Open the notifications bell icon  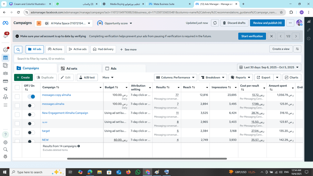pyautogui.click(x=6, y=36)
